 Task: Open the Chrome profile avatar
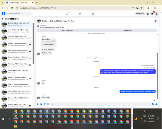click(x=155, y=8)
